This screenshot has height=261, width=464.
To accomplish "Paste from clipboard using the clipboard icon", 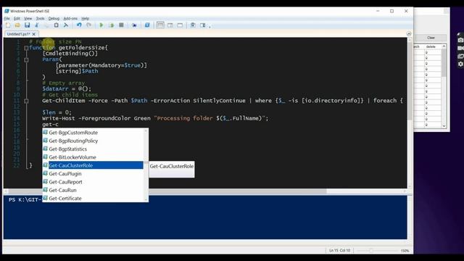I will pyautogui.click(x=57, y=25).
